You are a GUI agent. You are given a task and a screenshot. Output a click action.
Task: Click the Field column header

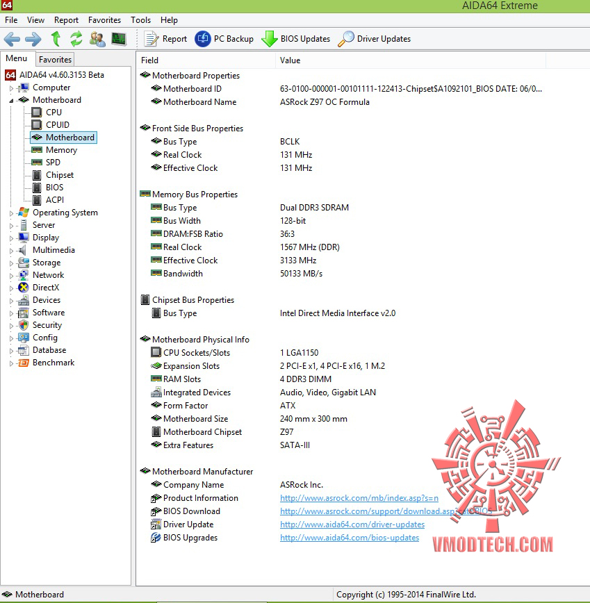click(206, 60)
